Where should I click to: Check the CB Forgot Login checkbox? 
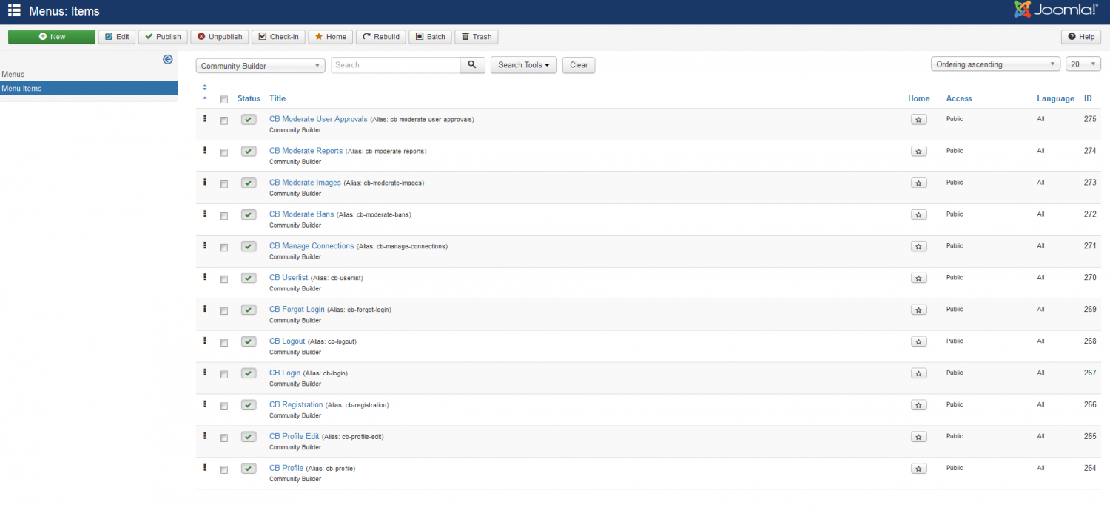223,311
